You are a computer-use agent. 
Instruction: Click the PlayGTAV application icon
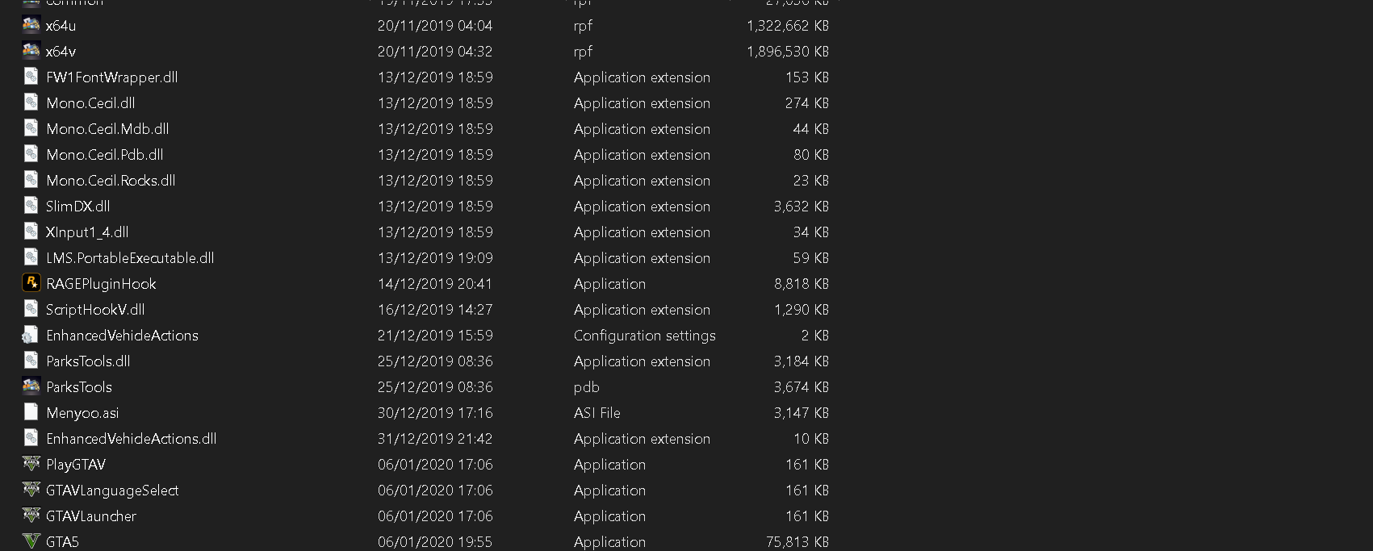pyautogui.click(x=31, y=464)
